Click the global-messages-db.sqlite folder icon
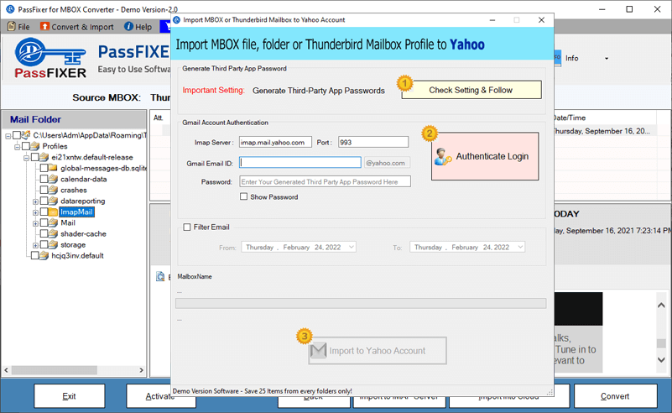Screen dimensions: 672x413 tap(53, 168)
